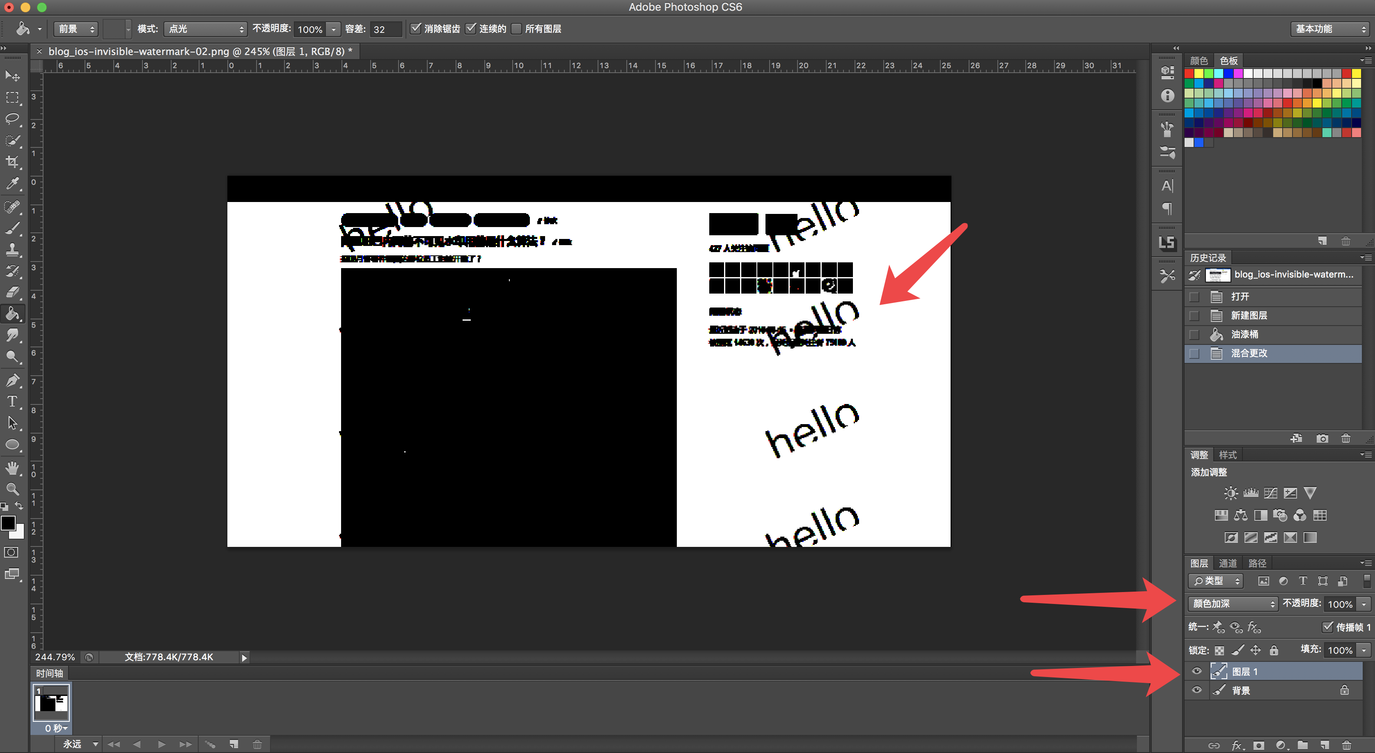Select the horizontal Type tool

click(x=12, y=402)
